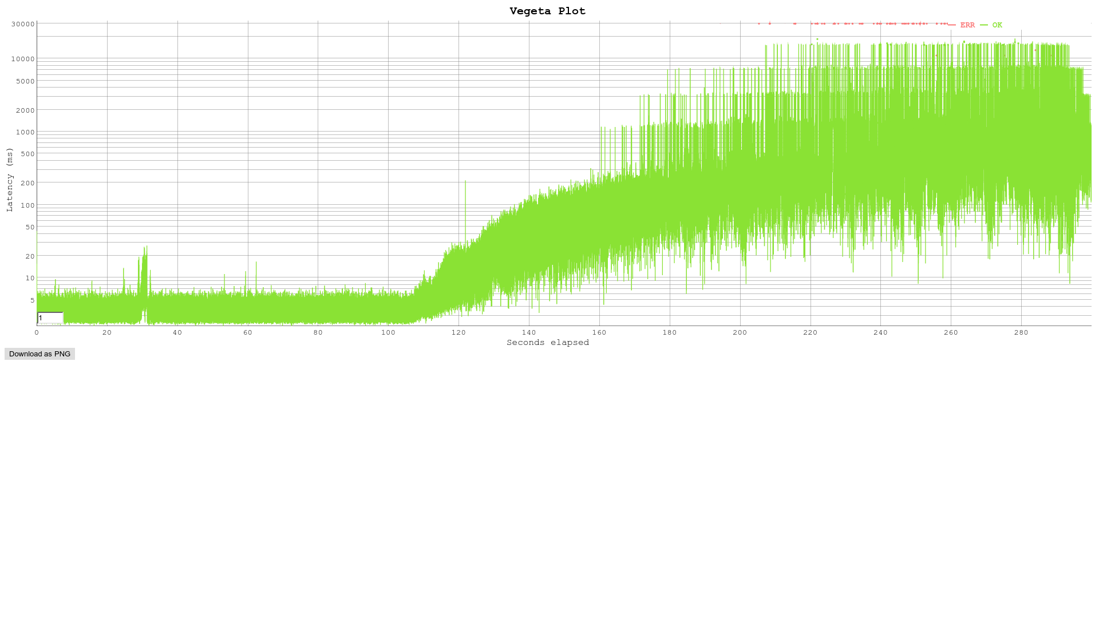Click the 5 y-axis tick label
Viewport: 1099px width, 635px height.
point(32,300)
